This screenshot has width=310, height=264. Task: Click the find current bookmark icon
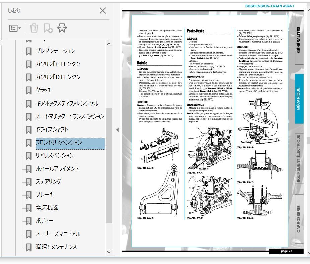click(62, 28)
